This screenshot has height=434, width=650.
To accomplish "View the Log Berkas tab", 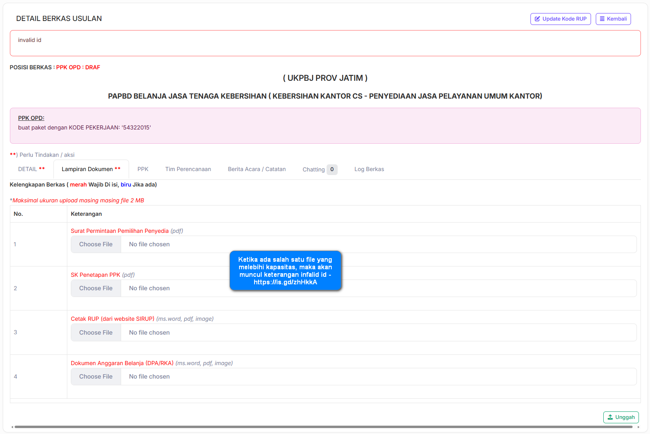I will [x=369, y=169].
